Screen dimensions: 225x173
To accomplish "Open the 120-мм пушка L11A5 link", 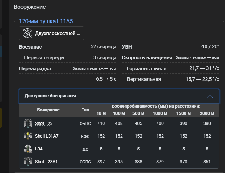I will [x=46, y=21].
